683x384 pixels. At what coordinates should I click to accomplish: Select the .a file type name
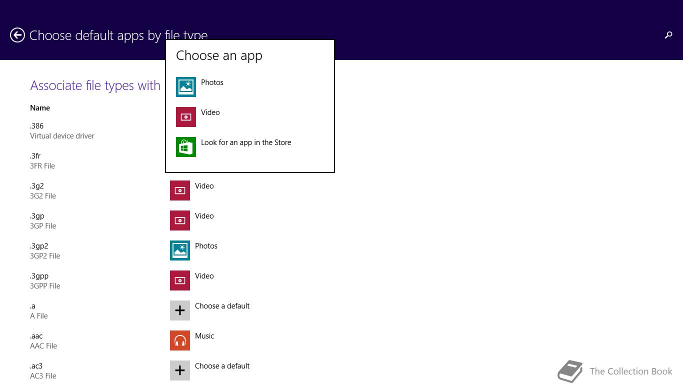32,306
